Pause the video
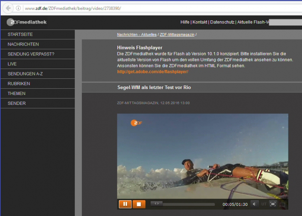 (x=125, y=204)
